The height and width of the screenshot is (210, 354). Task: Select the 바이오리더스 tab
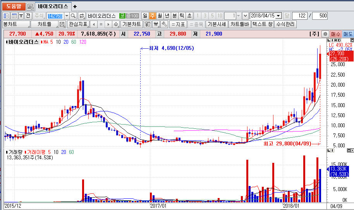[x=53, y=7]
